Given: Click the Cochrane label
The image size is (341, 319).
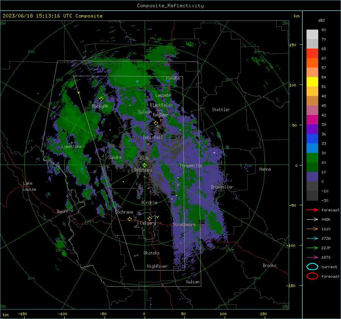Looking at the screenshot, I should pyautogui.click(x=124, y=212).
